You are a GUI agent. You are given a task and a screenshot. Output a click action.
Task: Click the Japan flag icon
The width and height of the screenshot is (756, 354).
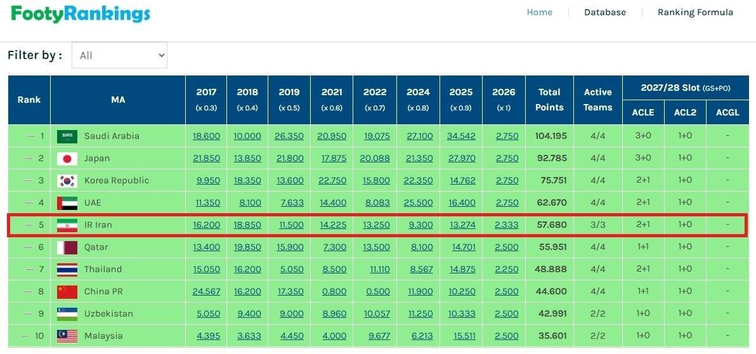click(x=67, y=159)
